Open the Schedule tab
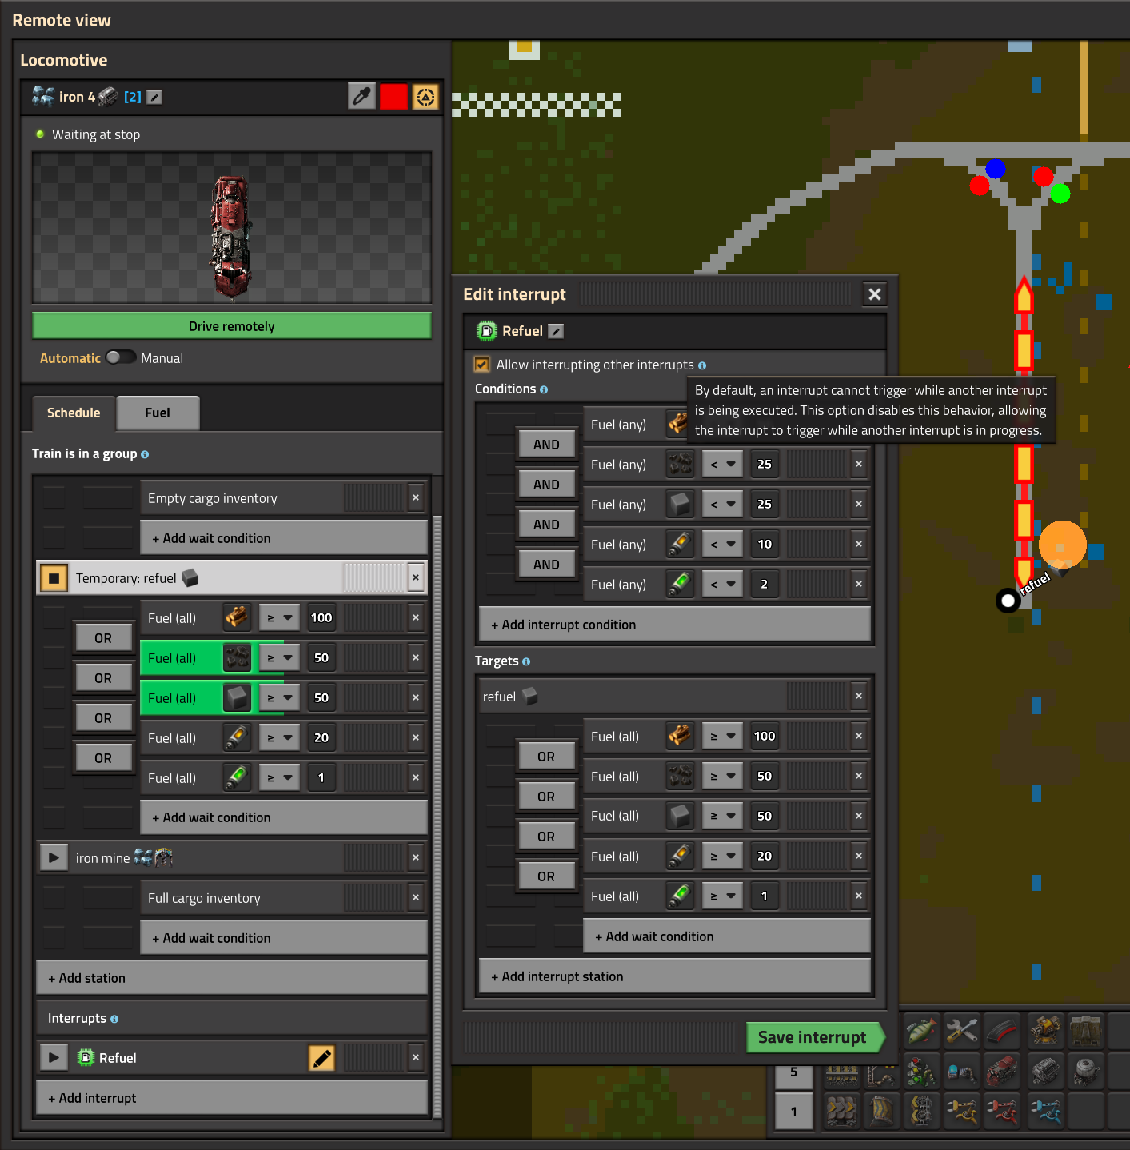The height and width of the screenshot is (1150, 1130). pyautogui.click(x=74, y=413)
